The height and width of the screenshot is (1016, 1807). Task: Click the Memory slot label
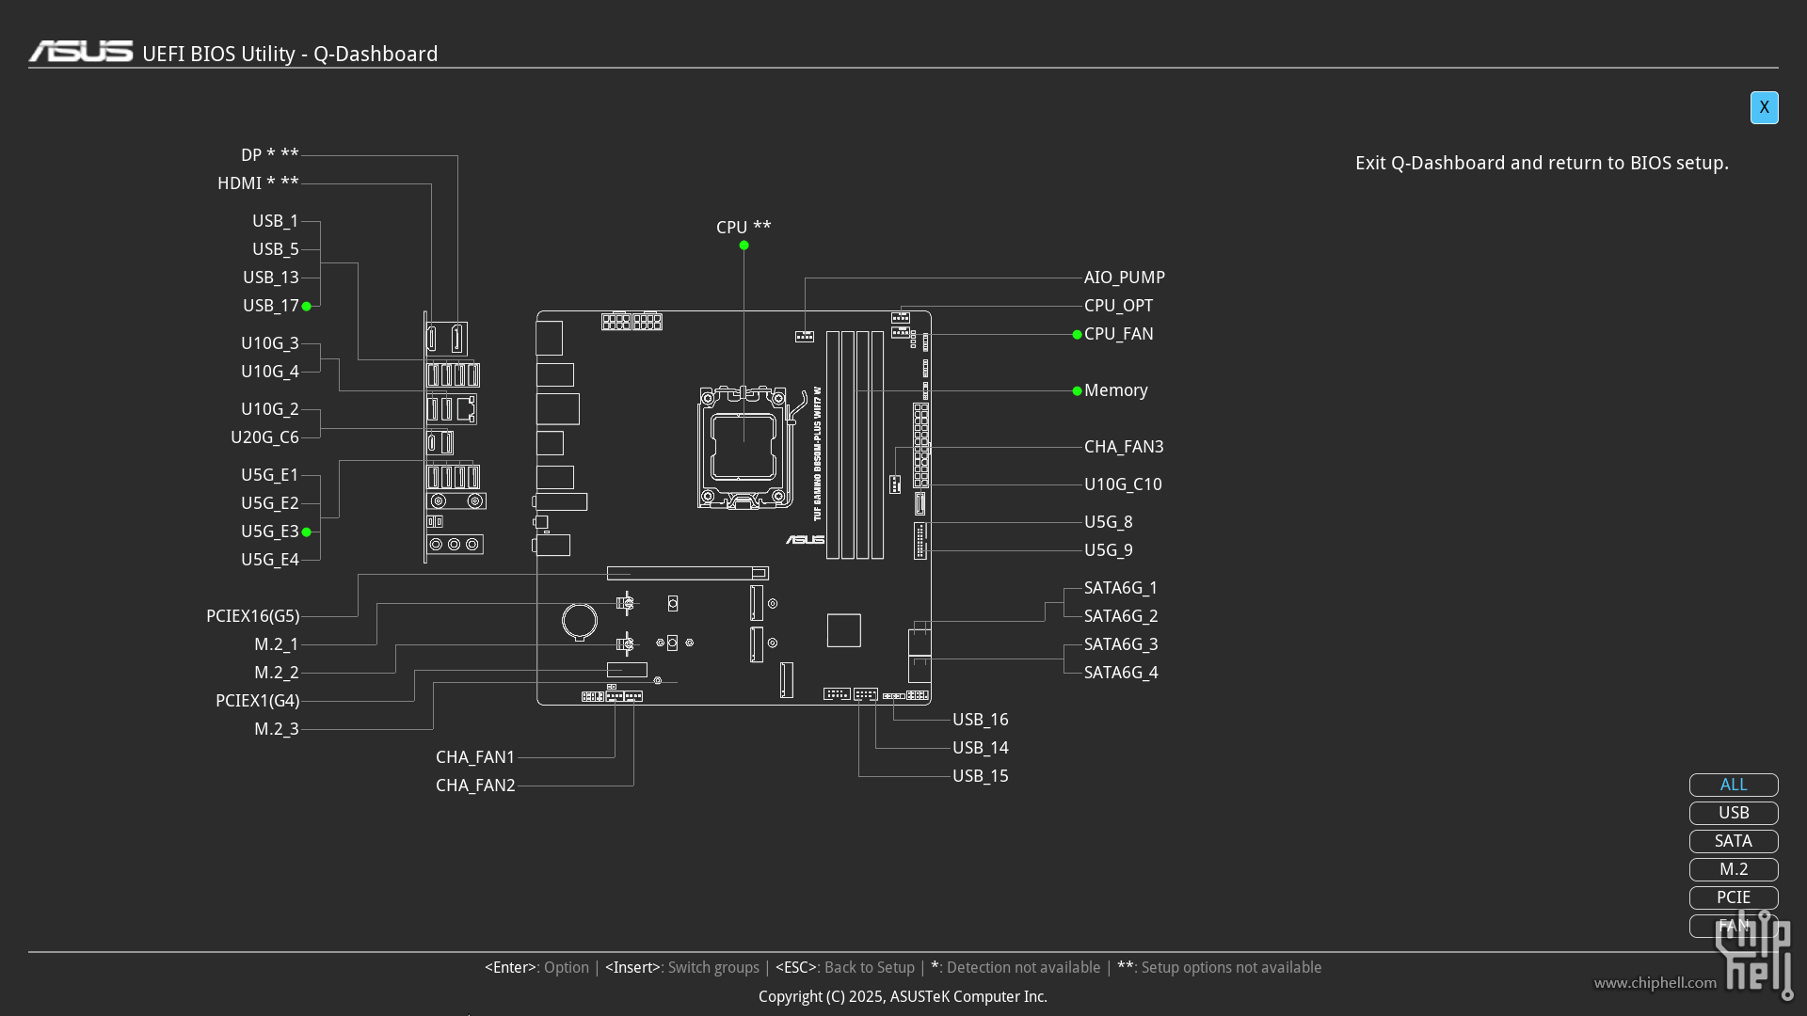pyautogui.click(x=1115, y=390)
